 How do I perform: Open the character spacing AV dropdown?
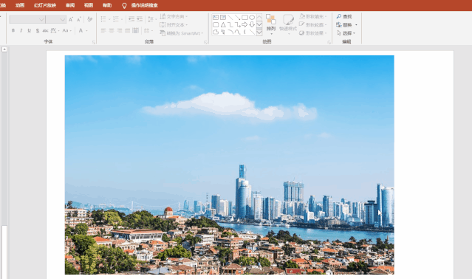click(55, 30)
